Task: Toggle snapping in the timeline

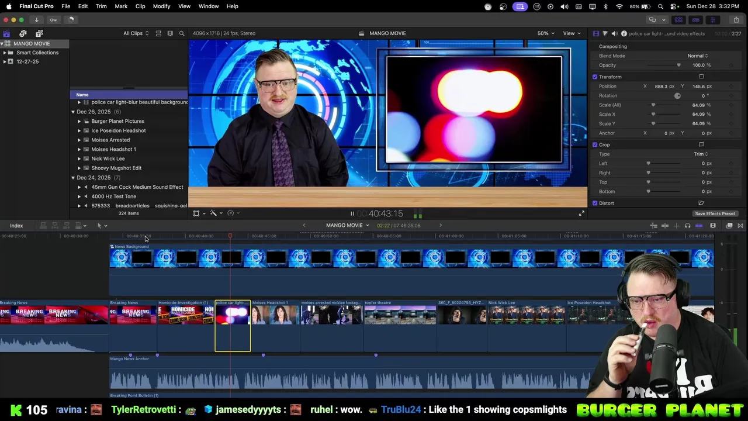Action: click(698, 226)
